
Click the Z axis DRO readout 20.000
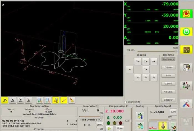coord(171,27)
